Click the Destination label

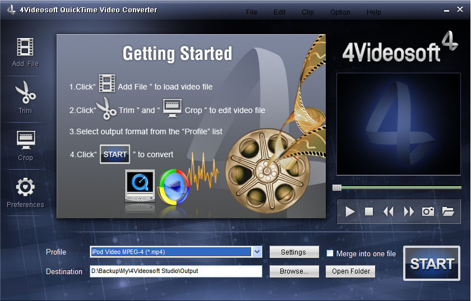[64, 271]
